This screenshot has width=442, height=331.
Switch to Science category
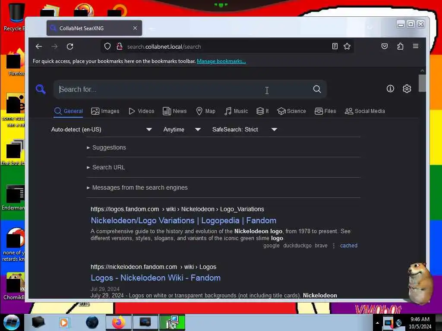point(291,111)
